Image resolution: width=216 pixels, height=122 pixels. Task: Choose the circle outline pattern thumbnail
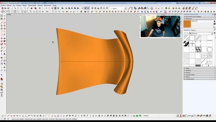click(210, 49)
